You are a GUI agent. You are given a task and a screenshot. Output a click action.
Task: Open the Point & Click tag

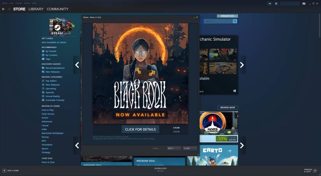point(48,162)
